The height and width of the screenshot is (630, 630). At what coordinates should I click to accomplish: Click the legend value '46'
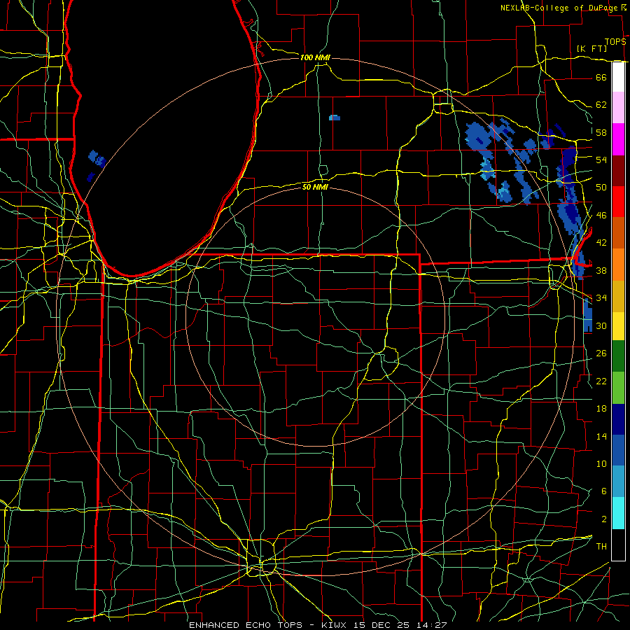[x=601, y=215]
